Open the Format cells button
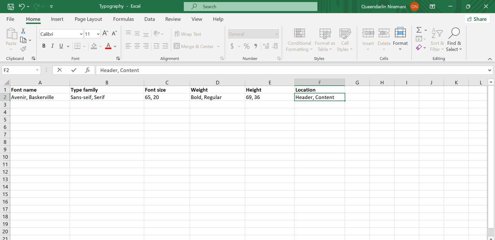 click(x=400, y=39)
